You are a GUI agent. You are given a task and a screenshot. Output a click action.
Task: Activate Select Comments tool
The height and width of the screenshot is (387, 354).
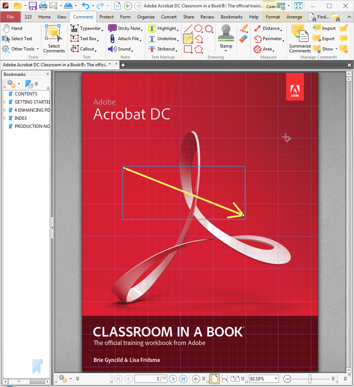54,39
